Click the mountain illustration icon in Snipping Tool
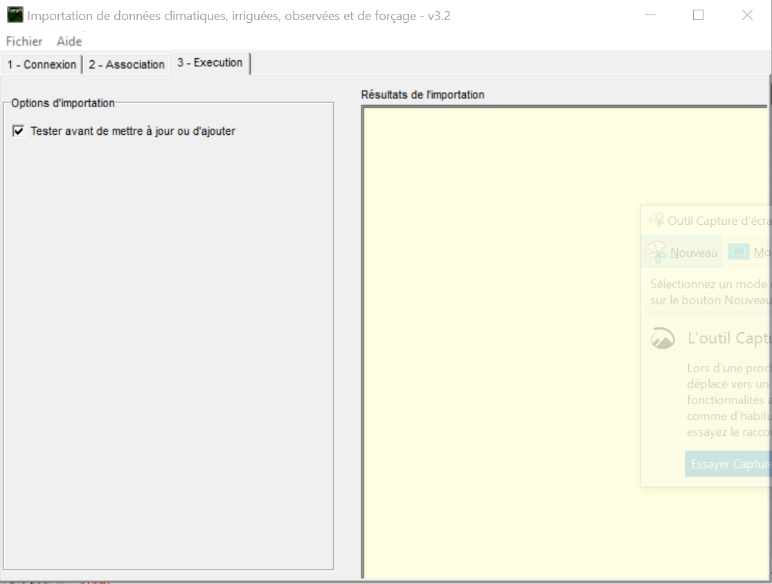 coord(662,338)
